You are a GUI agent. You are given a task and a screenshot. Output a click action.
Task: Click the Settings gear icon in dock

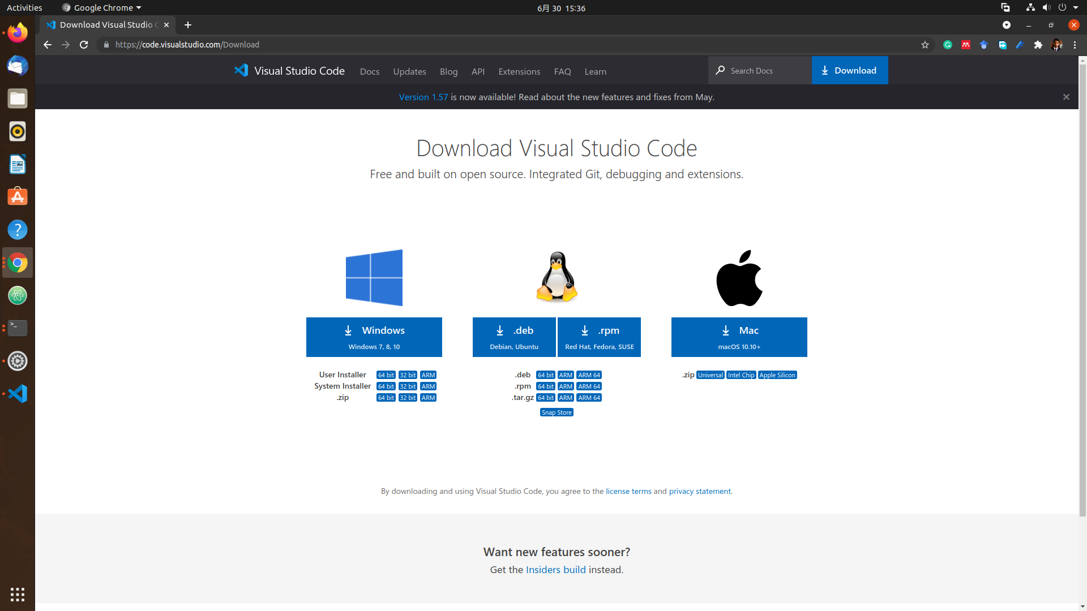[x=17, y=361]
